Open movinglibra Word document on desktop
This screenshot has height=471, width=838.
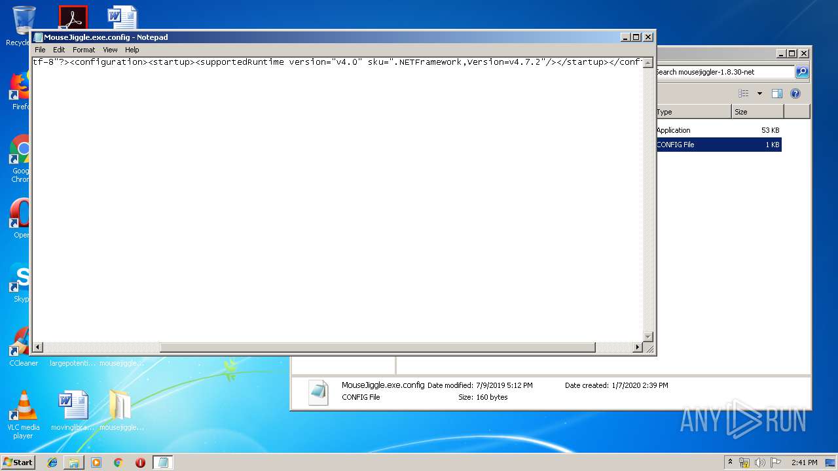(73, 411)
